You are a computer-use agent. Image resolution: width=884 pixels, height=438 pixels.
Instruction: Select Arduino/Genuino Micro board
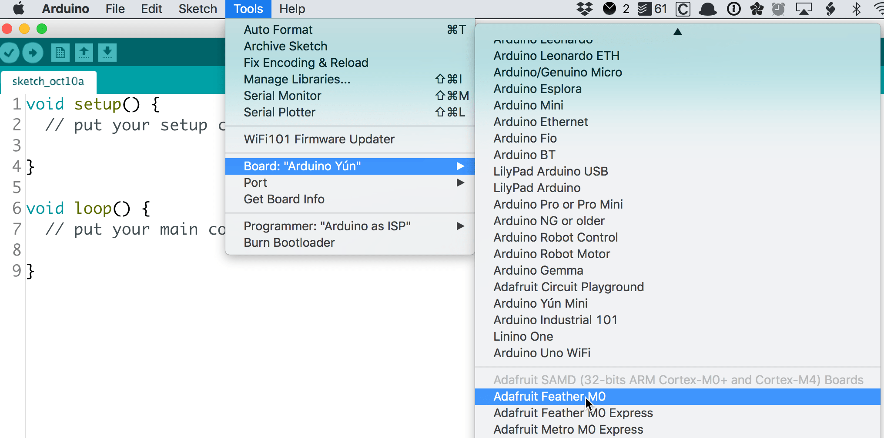click(x=678, y=72)
